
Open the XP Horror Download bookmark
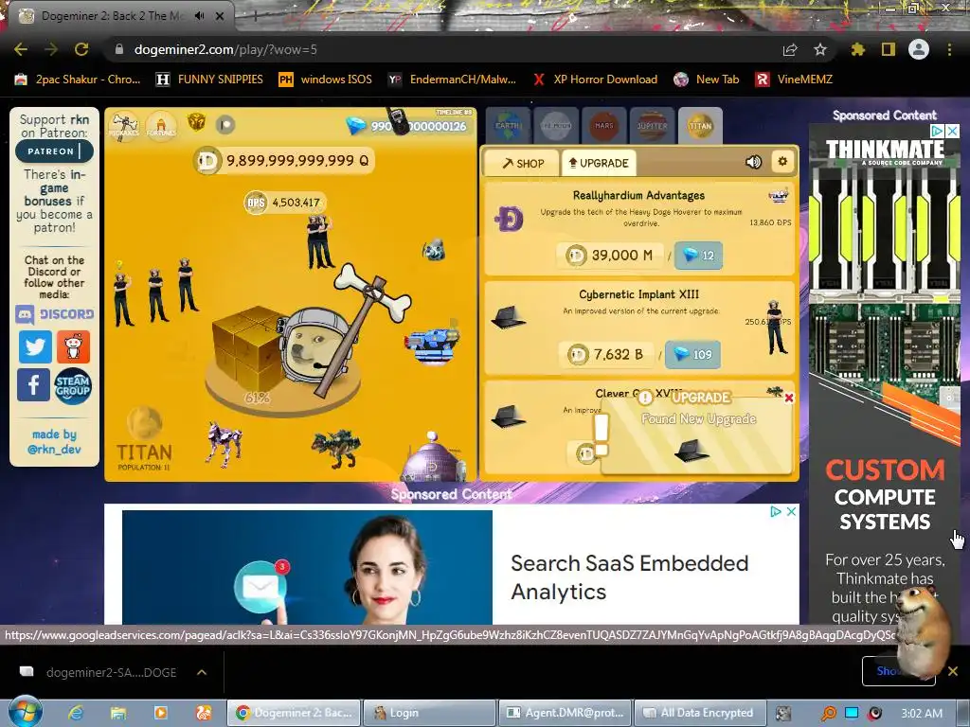pyautogui.click(x=596, y=80)
